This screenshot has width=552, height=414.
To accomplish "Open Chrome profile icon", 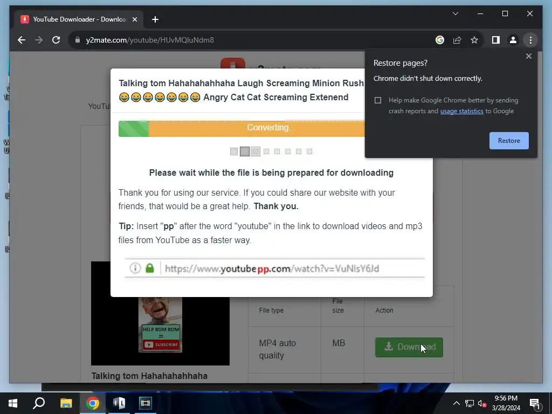I will click(x=513, y=40).
